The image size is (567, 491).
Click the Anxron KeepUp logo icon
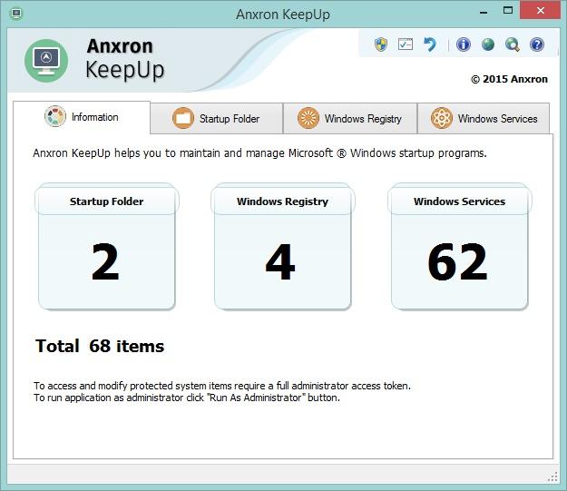pos(46,61)
